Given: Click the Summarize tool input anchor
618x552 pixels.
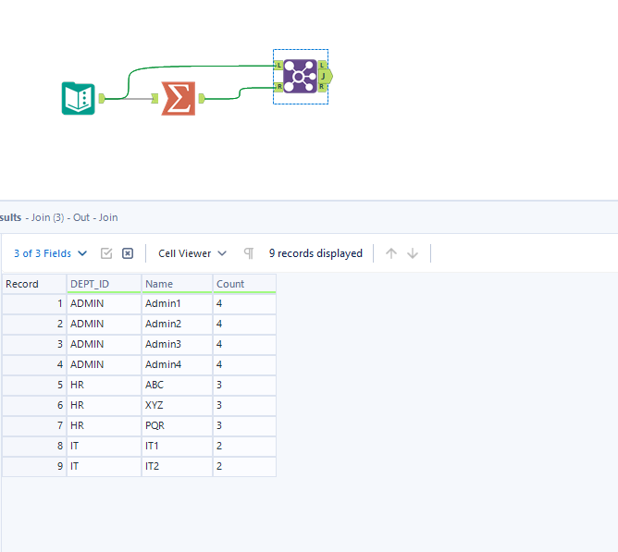Looking at the screenshot, I should pyautogui.click(x=154, y=99).
